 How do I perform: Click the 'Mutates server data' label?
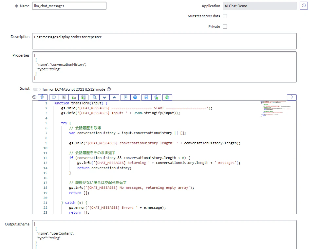point(204,16)
